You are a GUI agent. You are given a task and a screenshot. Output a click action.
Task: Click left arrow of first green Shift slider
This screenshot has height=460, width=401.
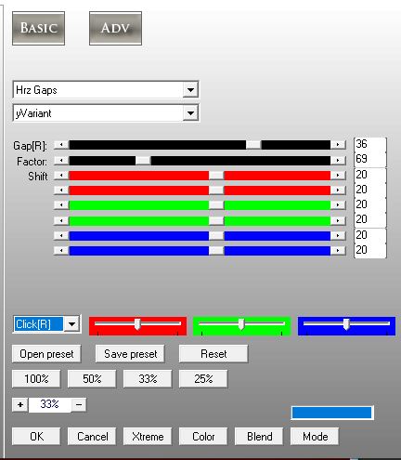pos(61,205)
